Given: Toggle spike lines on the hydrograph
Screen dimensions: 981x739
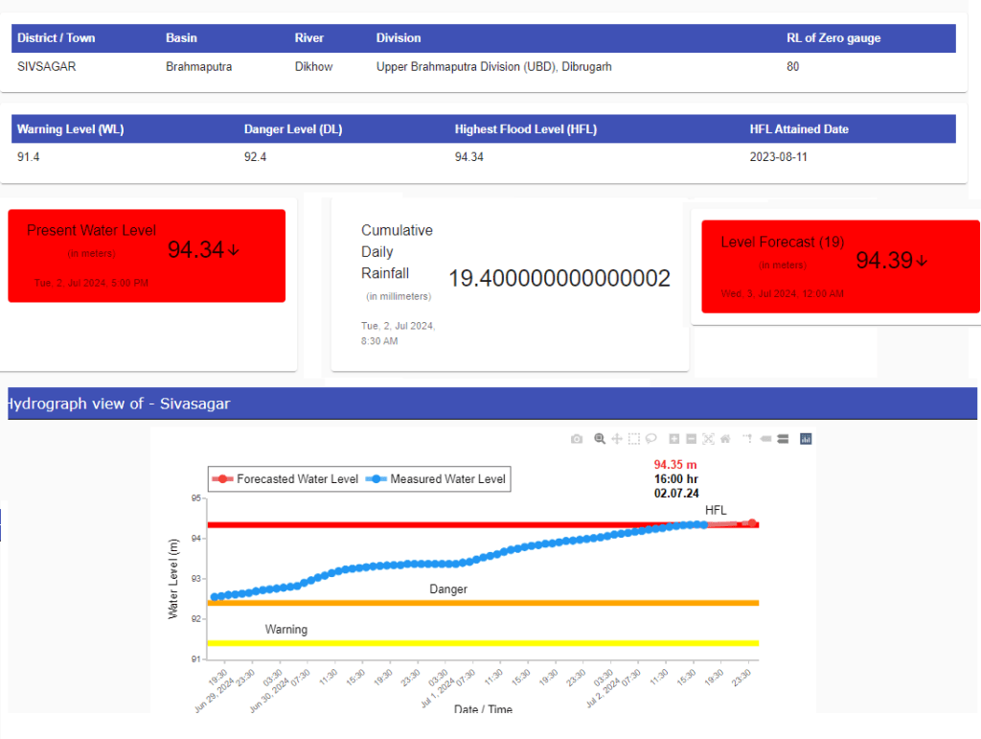Looking at the screenshot, I should (747, 439).
